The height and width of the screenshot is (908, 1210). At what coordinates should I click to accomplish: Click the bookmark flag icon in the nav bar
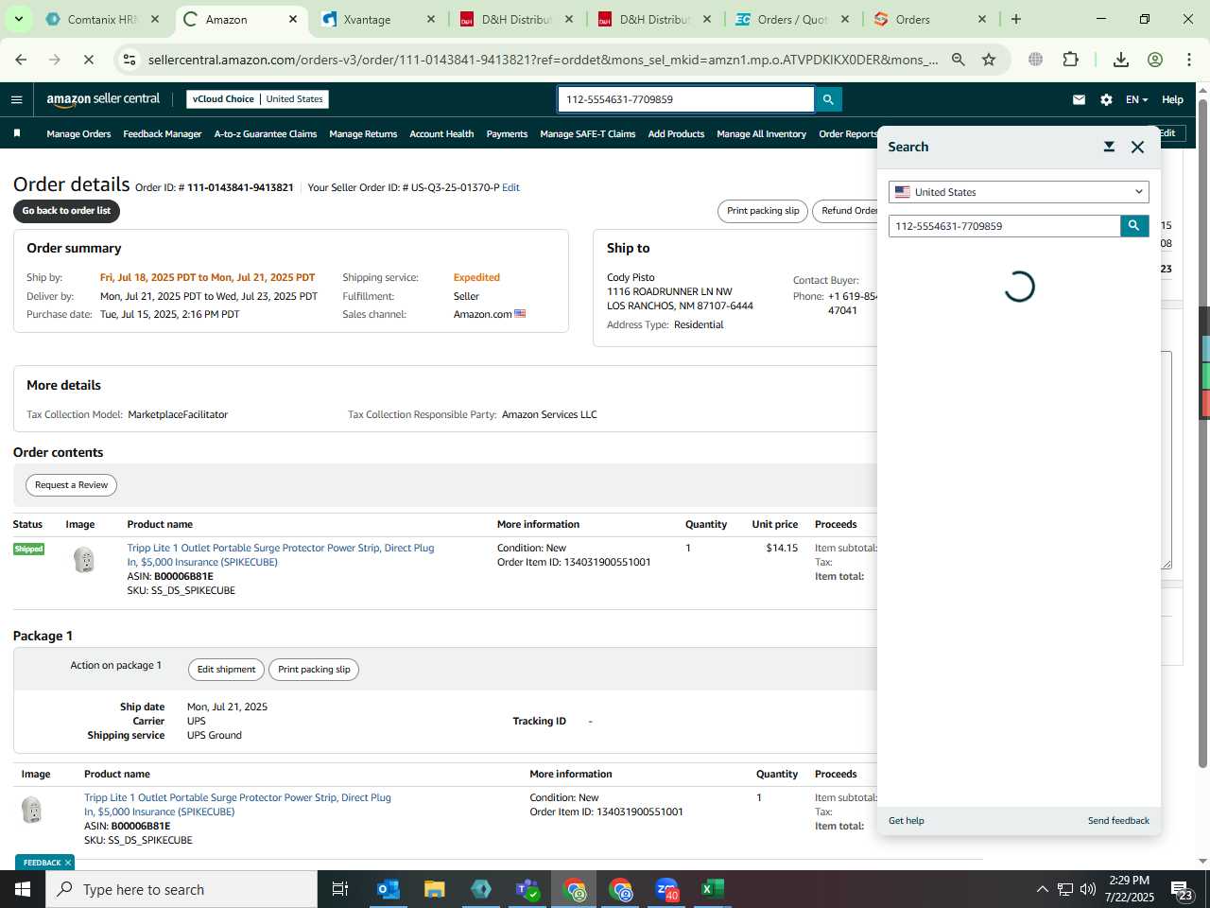point(17,133)
